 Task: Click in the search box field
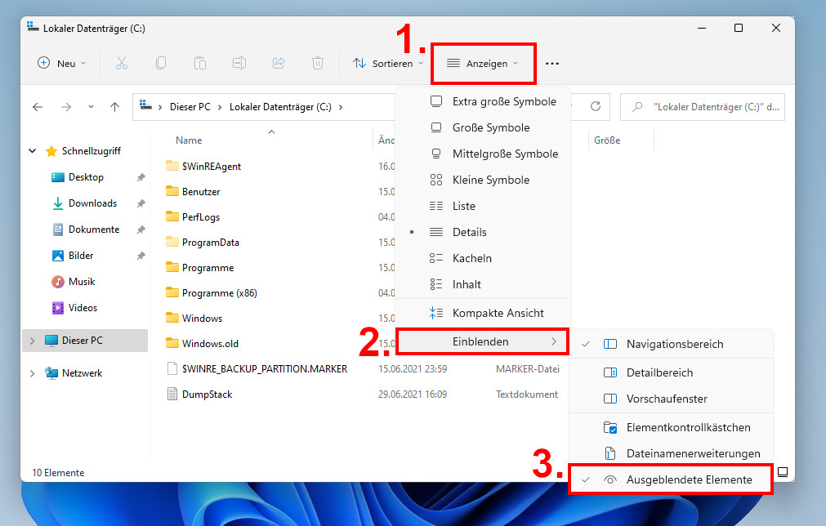pos(702,107)
